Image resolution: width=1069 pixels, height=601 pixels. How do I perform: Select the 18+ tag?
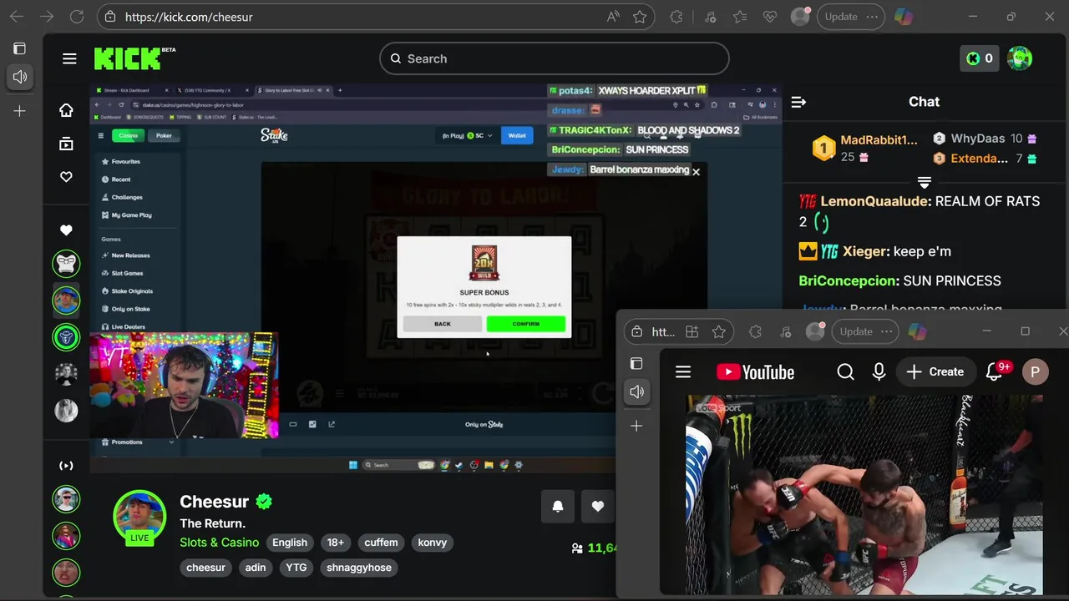click(336, 543)
